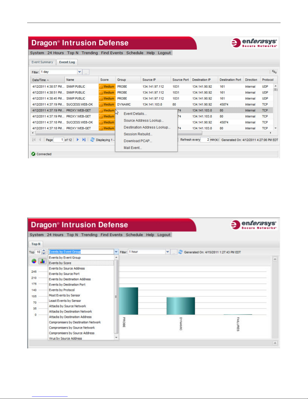Select Virus by Source Address in list
Screen dimensions: 308x399
point(81,338)
